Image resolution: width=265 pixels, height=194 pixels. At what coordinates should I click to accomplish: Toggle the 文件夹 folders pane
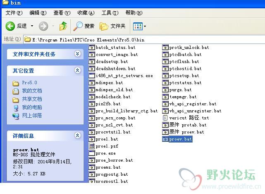coord(112,26)
